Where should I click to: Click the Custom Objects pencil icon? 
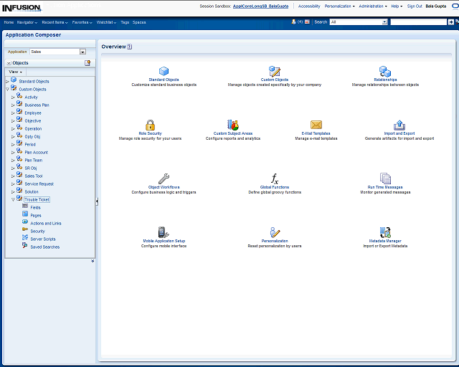(274, 71)
